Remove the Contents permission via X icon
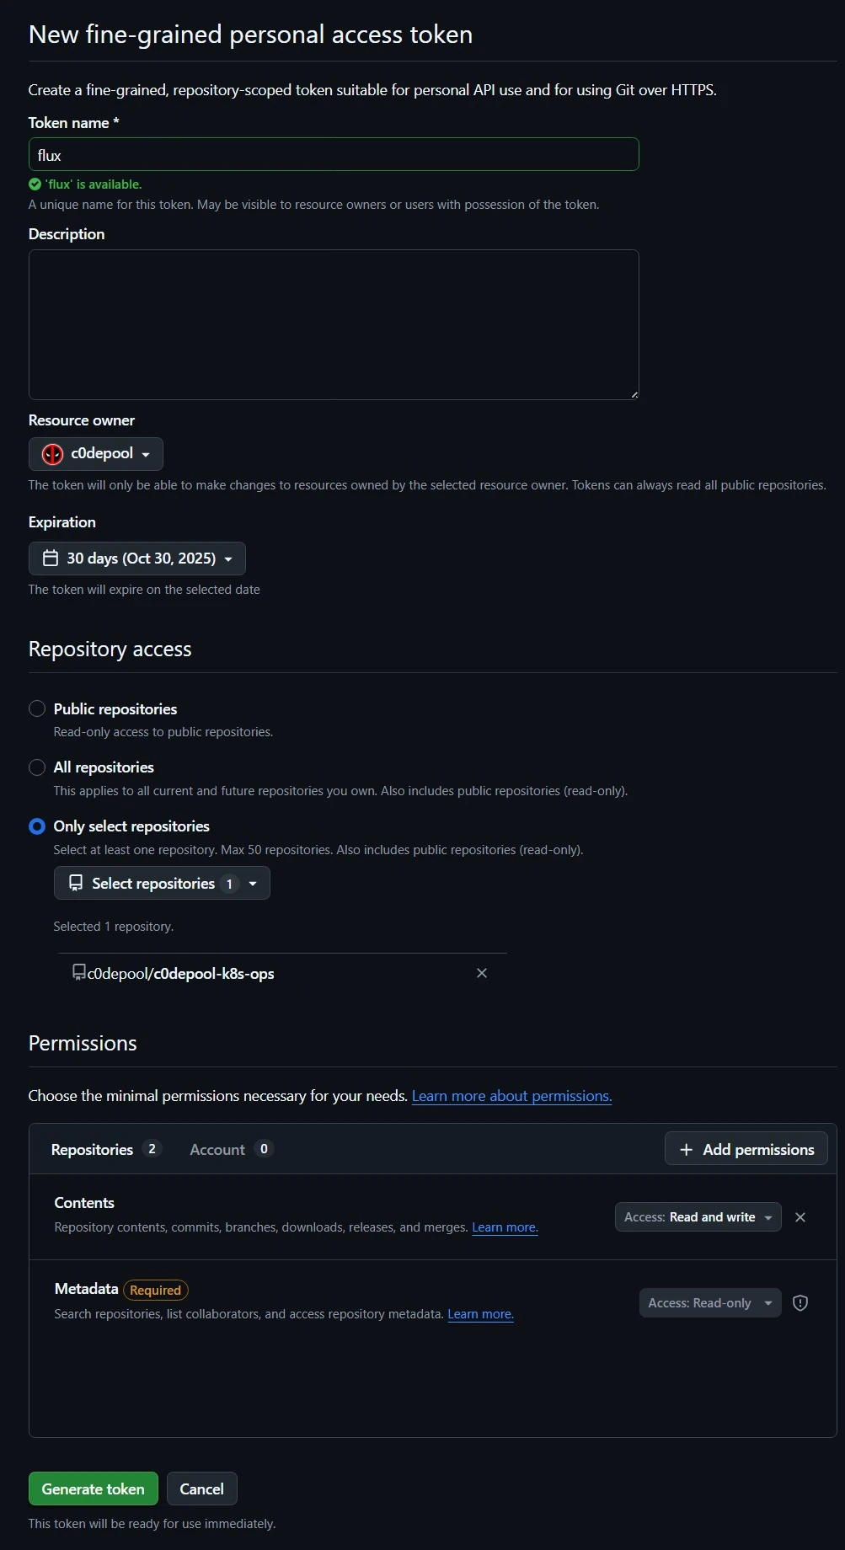The width and height of the screenshot is (845, 1550). point(800,1217)
